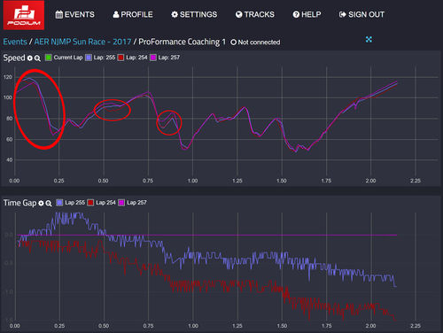Open Time Gap chart settings gear
443x333 pixels.
(x=41, y=203)
